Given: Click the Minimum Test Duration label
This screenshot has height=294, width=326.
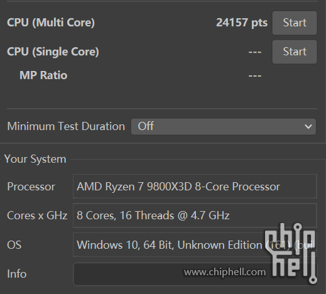Looking at the screenshot, I should click(x=66, y=126).
